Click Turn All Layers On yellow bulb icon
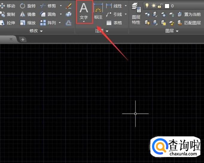This screenshot has width=204, height=163. pyautogui.click(x=147, y=23)
